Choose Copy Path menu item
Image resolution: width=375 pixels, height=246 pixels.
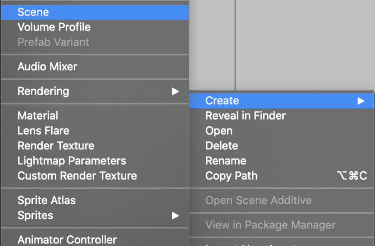[281, 176]
